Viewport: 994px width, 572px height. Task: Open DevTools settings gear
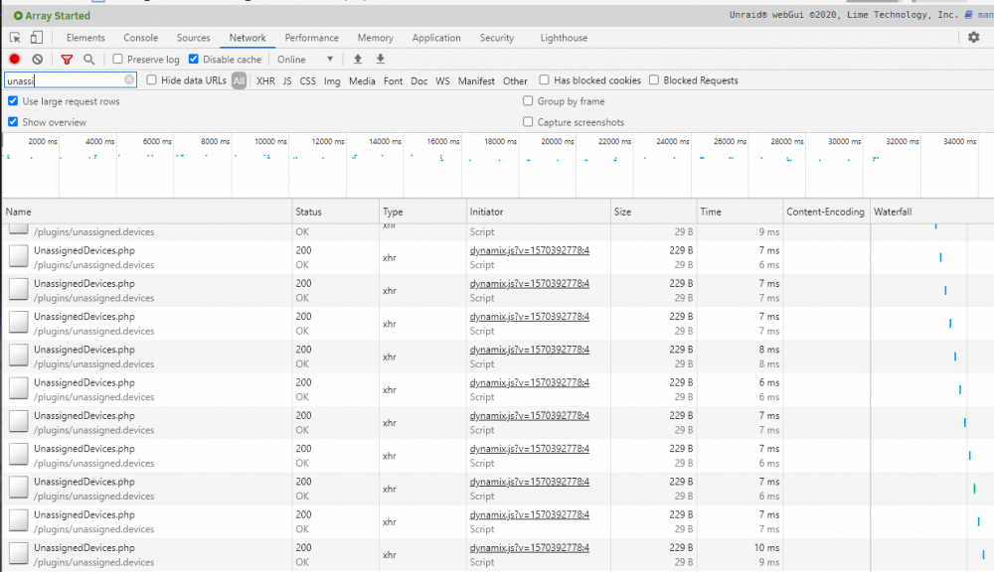(x=974, y=38)
